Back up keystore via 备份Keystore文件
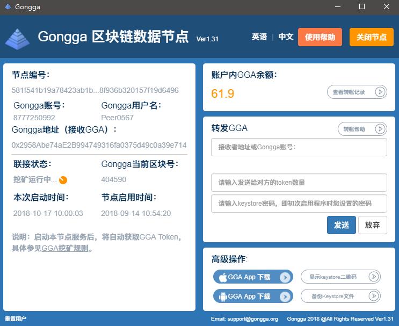 (x=340, y=296)
